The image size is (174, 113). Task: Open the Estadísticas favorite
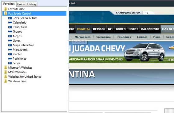20,27
